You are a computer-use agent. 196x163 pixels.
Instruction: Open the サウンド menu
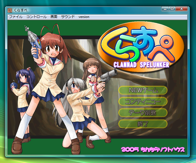[x=68, y=17]
